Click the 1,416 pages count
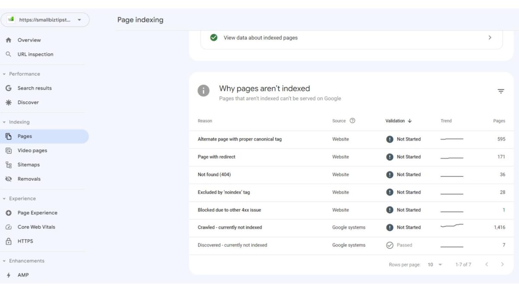The height and width of the screenshot is (292, 519). pyautogui.click(x=500, y=228)
